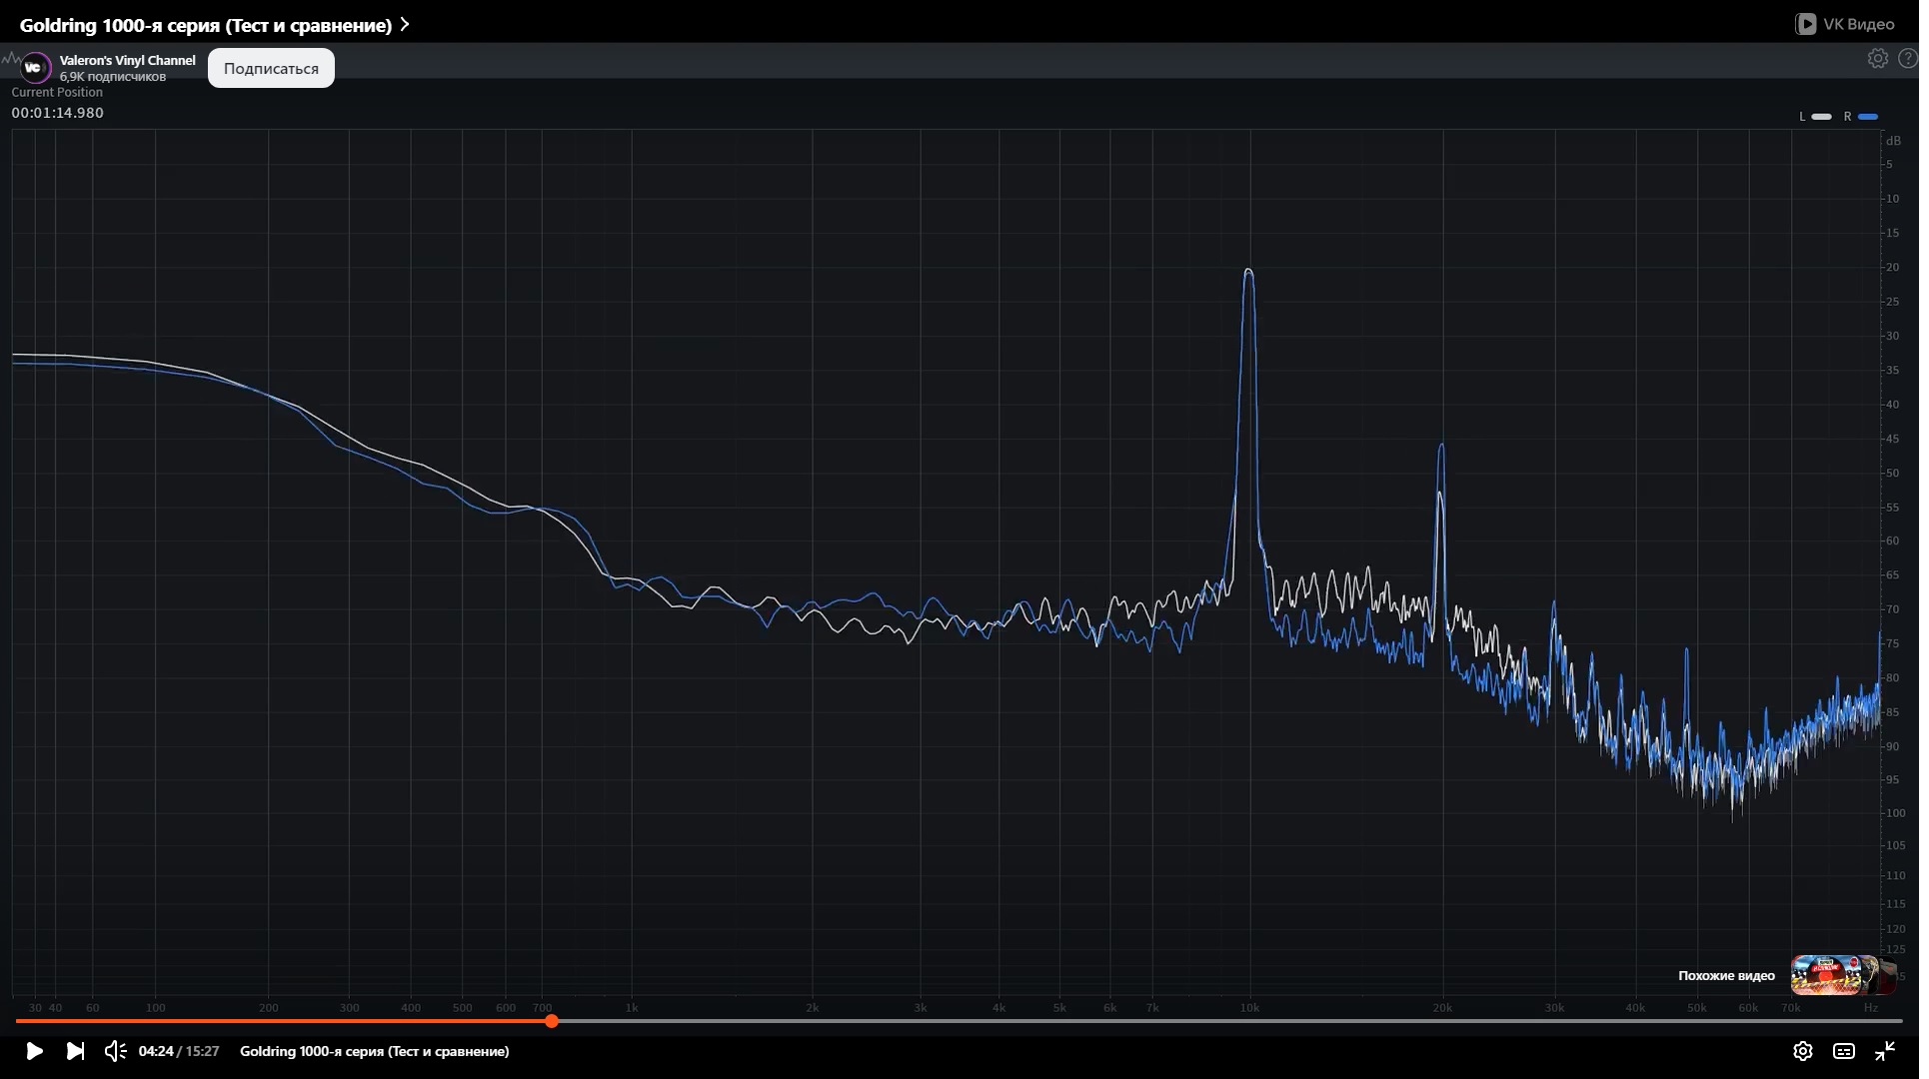Click the Подписаться subscribe button
Viewport: 1929px width, 1079px height.
(x=271, y=68)
